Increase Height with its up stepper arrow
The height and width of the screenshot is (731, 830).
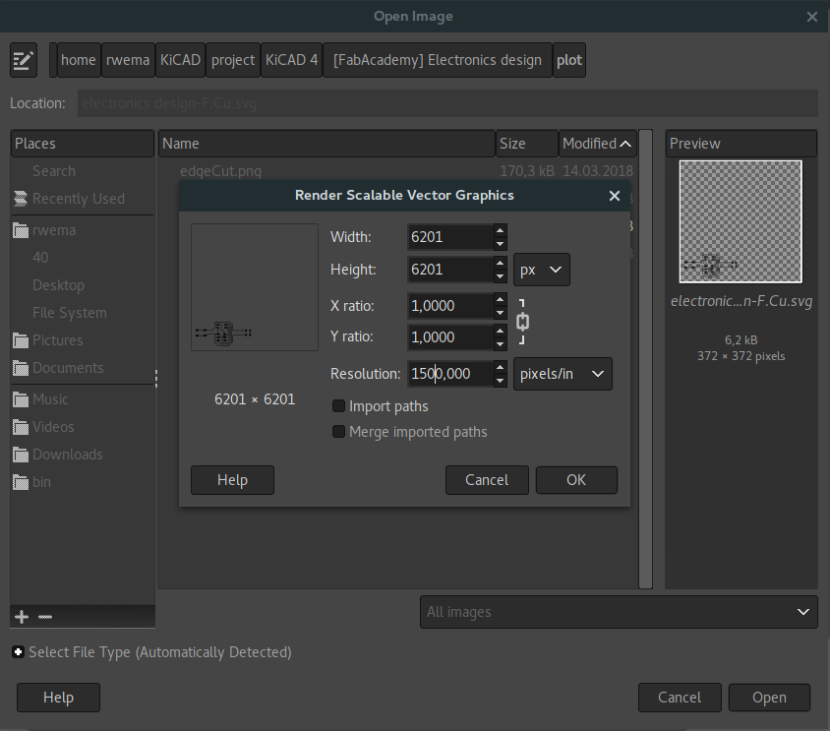[500, 264]
